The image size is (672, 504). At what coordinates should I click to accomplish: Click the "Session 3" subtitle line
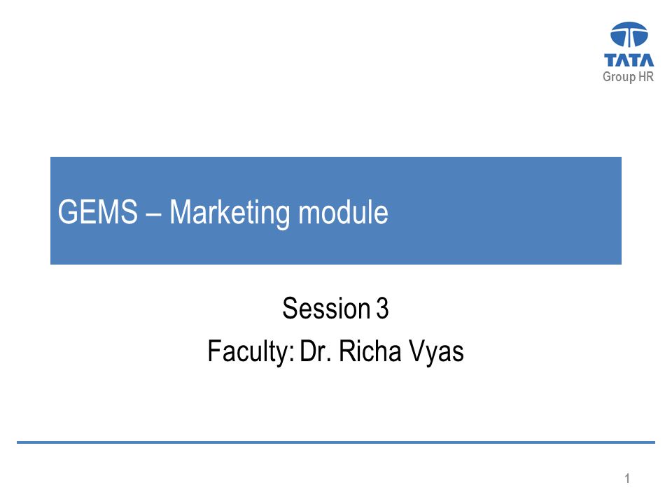point(335,308)
